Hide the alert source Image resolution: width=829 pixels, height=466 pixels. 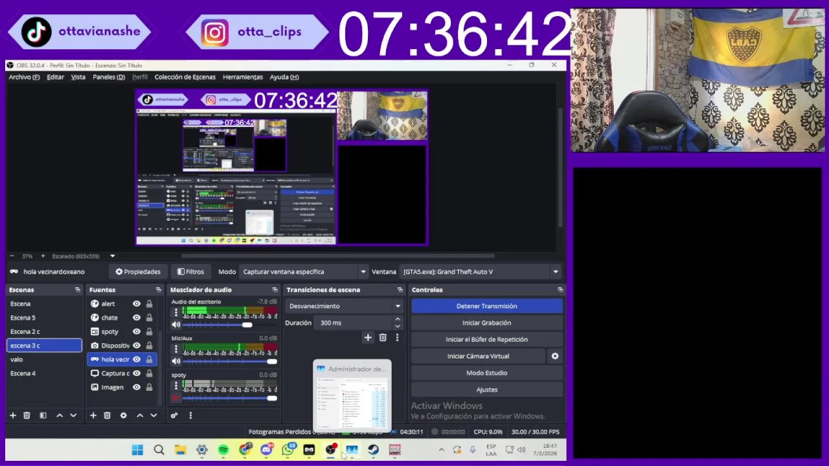[x=137, y=304]
